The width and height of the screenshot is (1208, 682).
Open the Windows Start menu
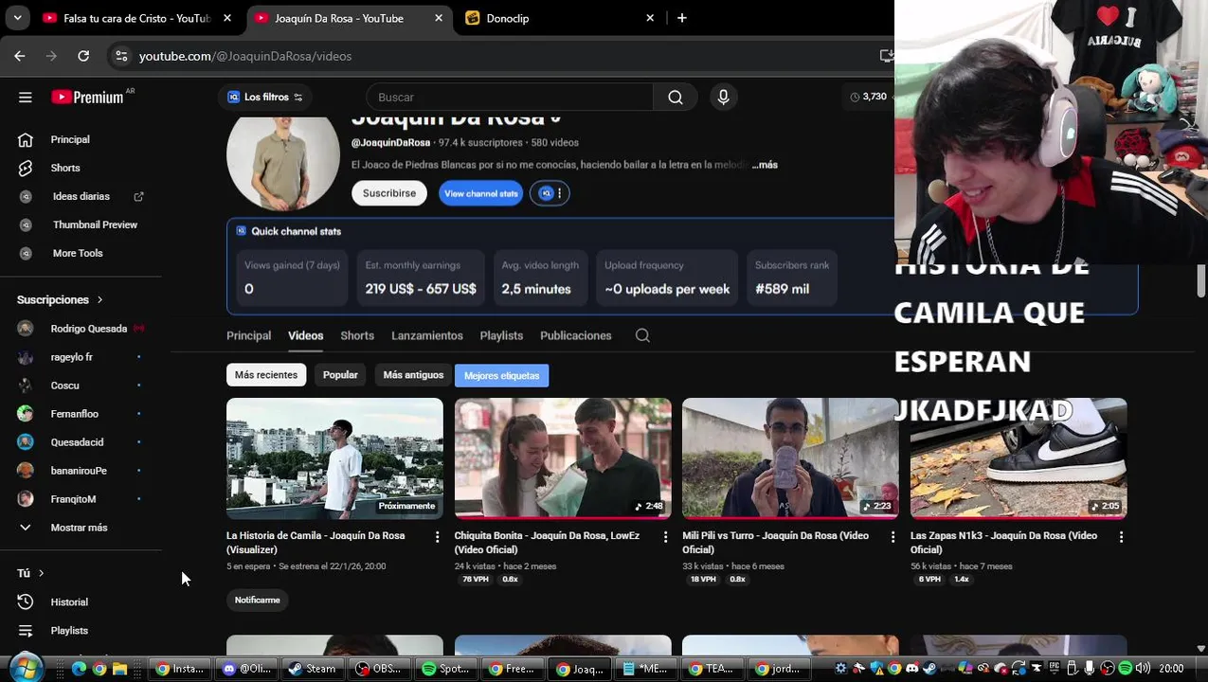coord(26,668)
